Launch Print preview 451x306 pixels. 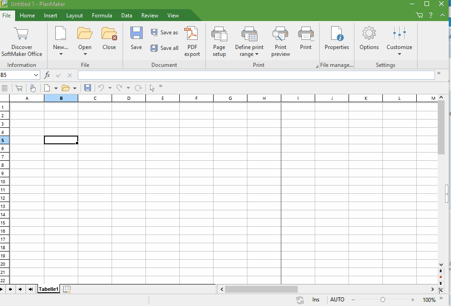pyautogui.click(x=280, y=41)
